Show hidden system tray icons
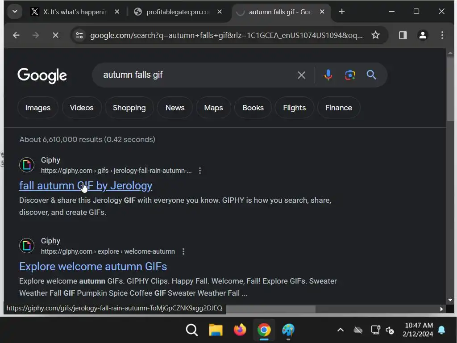The height and width of the screenshot is (343, 457). 340,330
